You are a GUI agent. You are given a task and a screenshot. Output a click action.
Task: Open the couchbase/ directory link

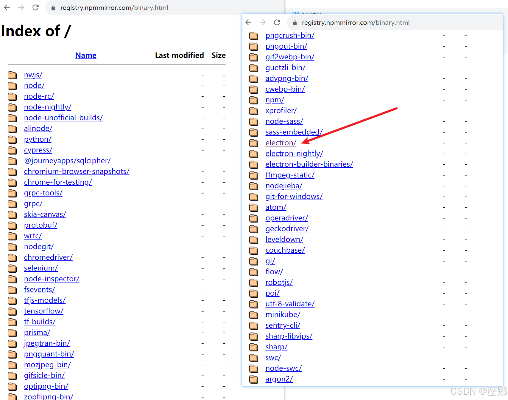point(285,250)
